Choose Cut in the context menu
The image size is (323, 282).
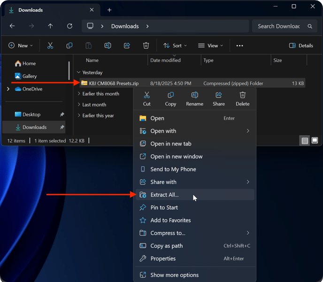(x=146, y=99)
